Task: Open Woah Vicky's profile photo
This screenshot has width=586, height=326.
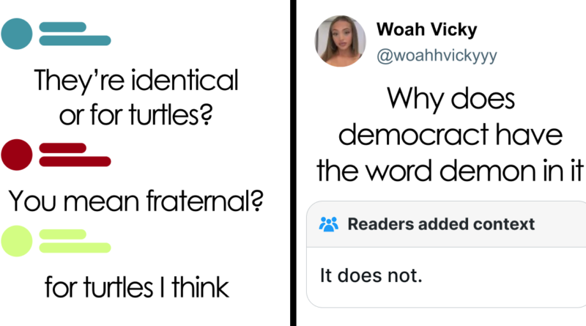Action: pos(341,40)
